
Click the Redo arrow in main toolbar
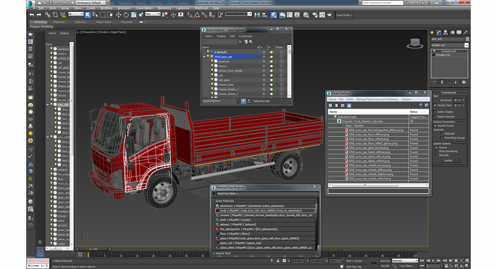39,15
